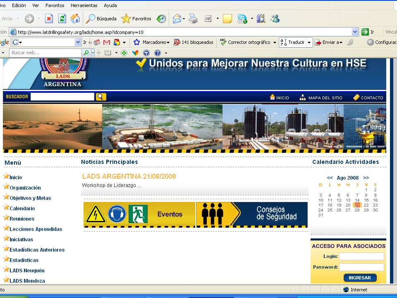Click the Consejos de Seguridad banner
Image resolution: width=397 pixels, height=298 pixels.
tap(252, 214)
